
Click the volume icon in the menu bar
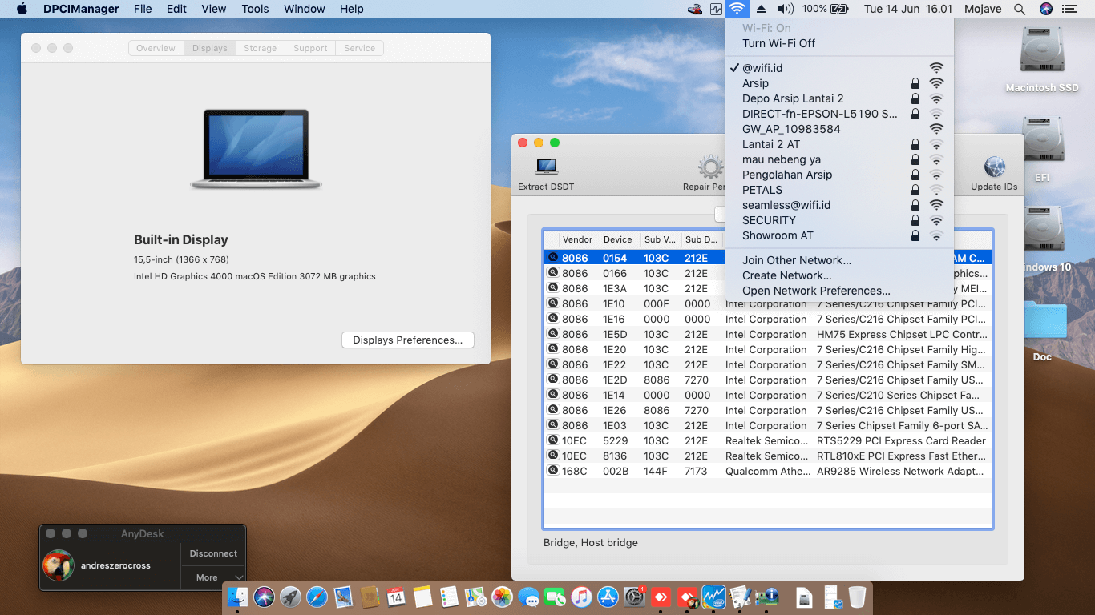[x=785, y=9]
